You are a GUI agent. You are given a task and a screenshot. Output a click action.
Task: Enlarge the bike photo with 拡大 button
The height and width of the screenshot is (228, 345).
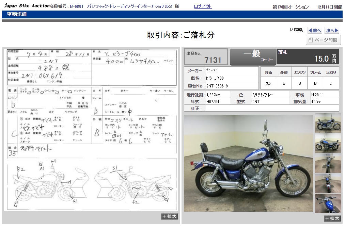coord(332,218)
